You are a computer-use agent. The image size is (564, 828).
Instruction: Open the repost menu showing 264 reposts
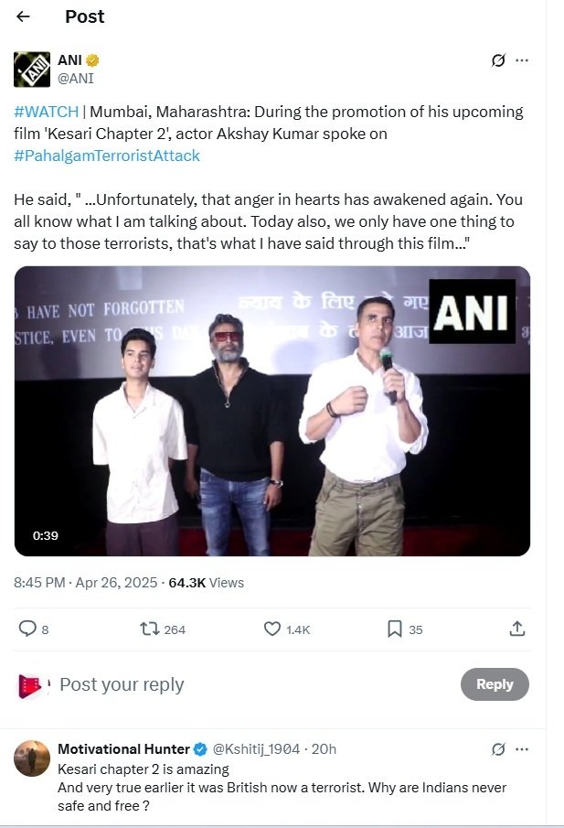tap(148, 629)
